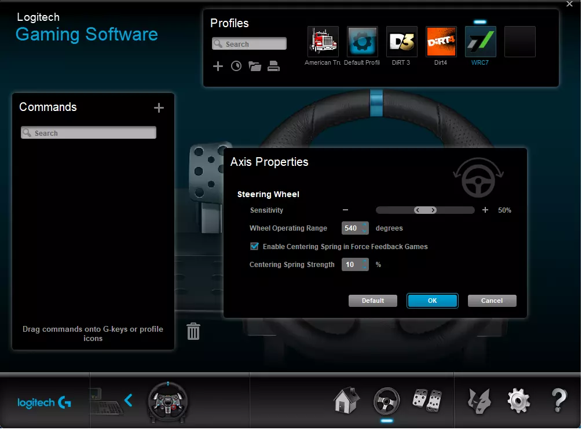Click the device switch left arrow
The height and width of the screenshot is (430, 582).
click(x=129, y=401)
